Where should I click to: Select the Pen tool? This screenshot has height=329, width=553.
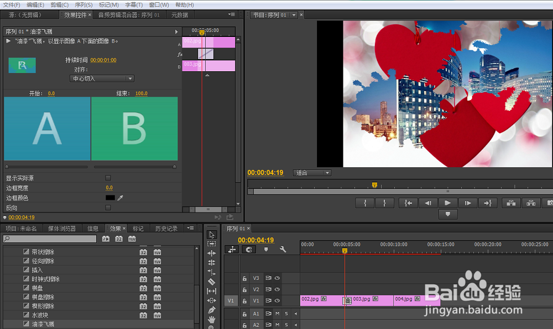pos(212,310)
